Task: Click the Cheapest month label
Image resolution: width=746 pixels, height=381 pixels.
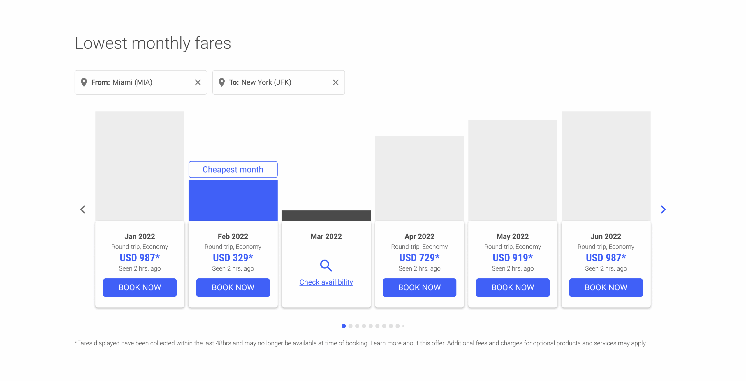Action: click(x=233, y=169)
